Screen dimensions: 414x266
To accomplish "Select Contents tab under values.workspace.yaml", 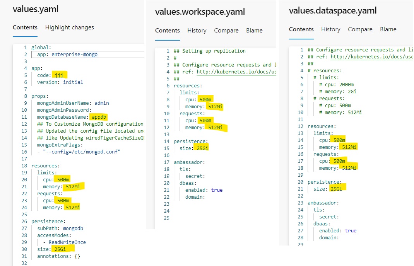I will pyautogui.click(x=168, y=31).
